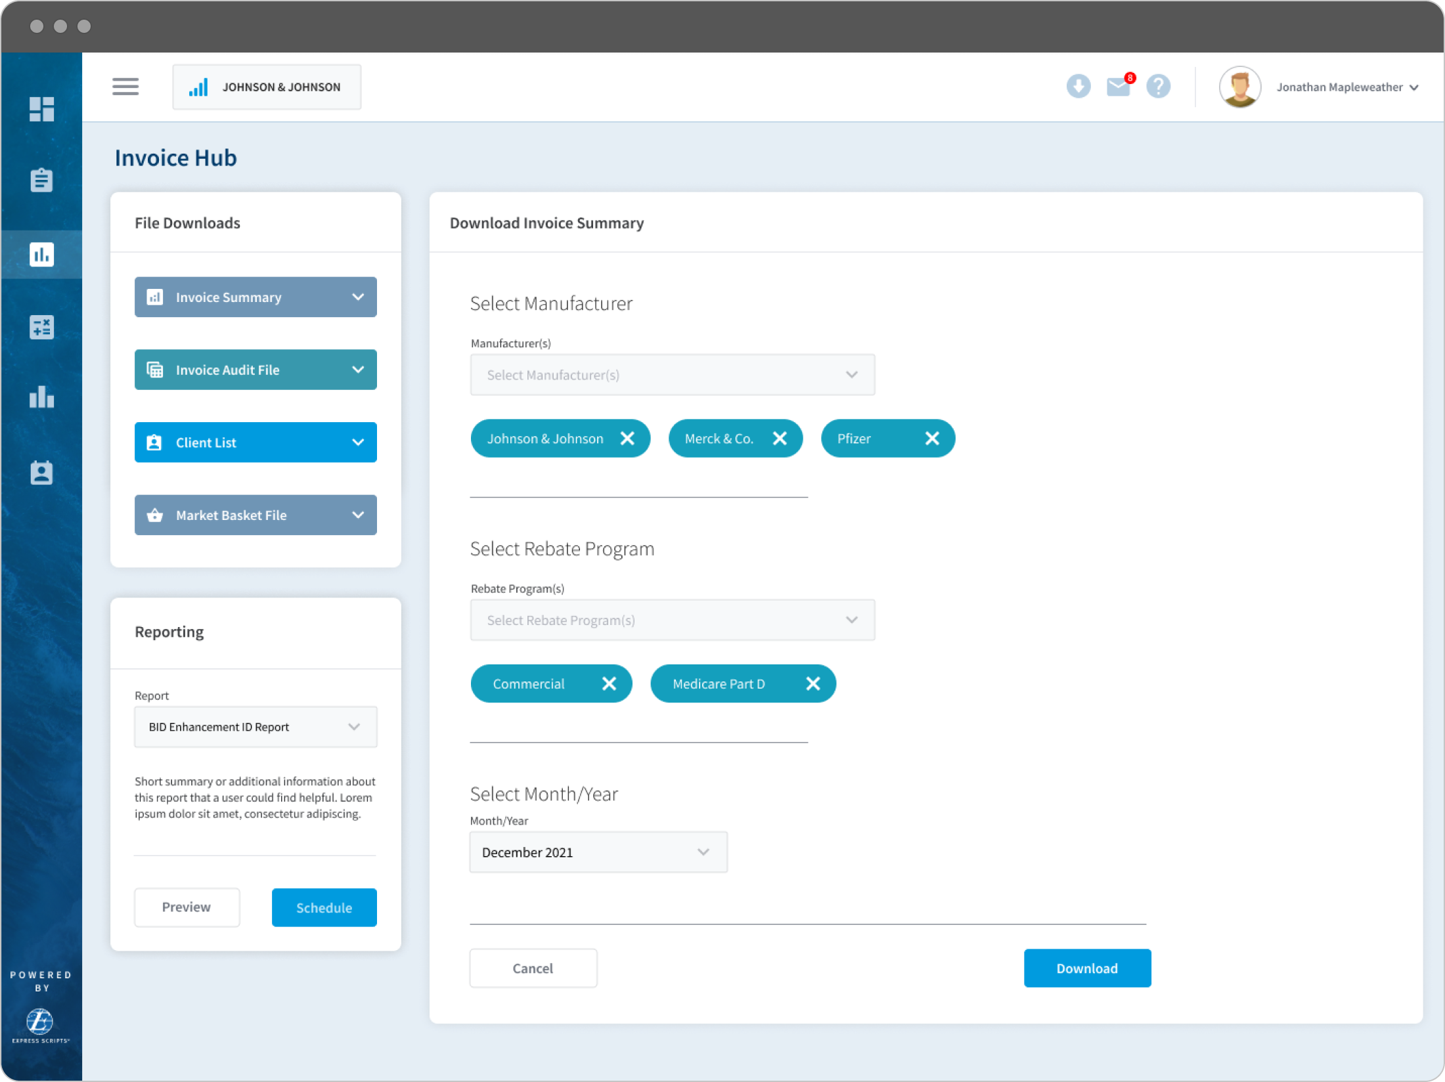Click the download arrow icon in header
Screen dimensions: 1445x1082
pyautogui.click(x=1078, y=86)
